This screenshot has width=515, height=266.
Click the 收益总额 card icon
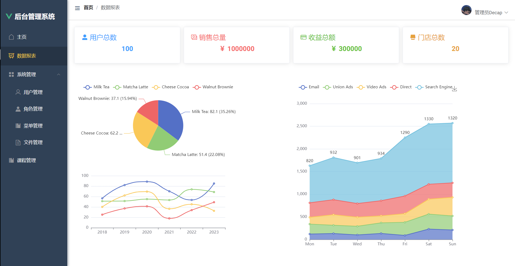click(x=304, y=37)
